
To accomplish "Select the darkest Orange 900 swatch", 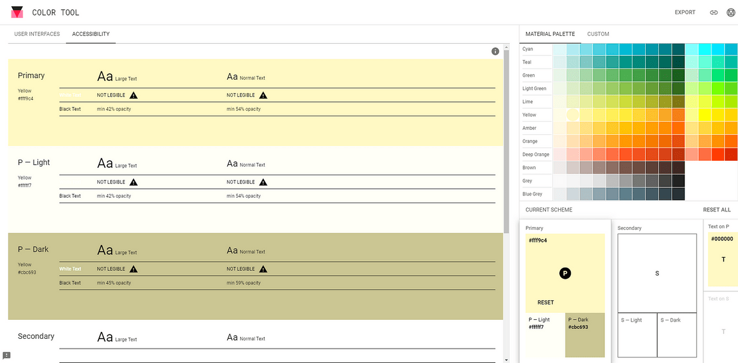I will point(678,142).
